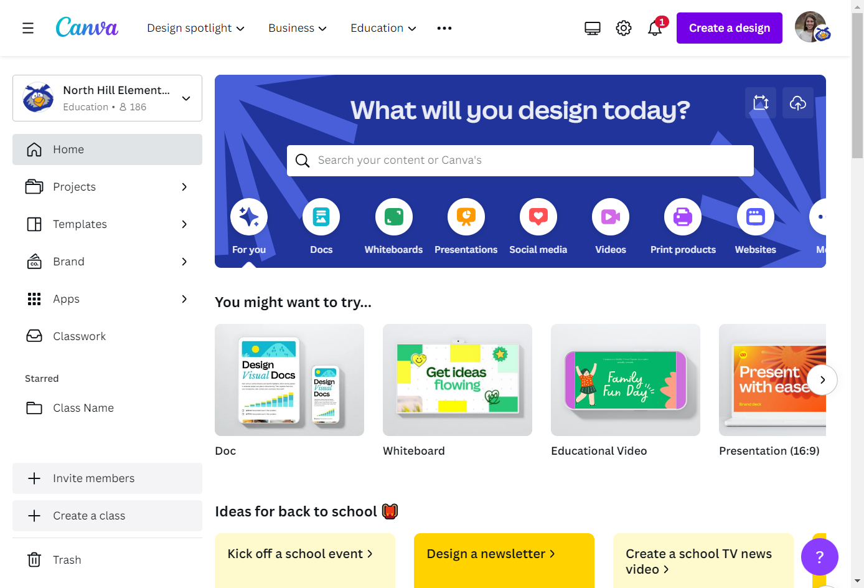Image resolution: width=864 pixels, height=588 pixels.
Task: Click the Create a design button
Action: pyautogui.click(x=730, y=28)
